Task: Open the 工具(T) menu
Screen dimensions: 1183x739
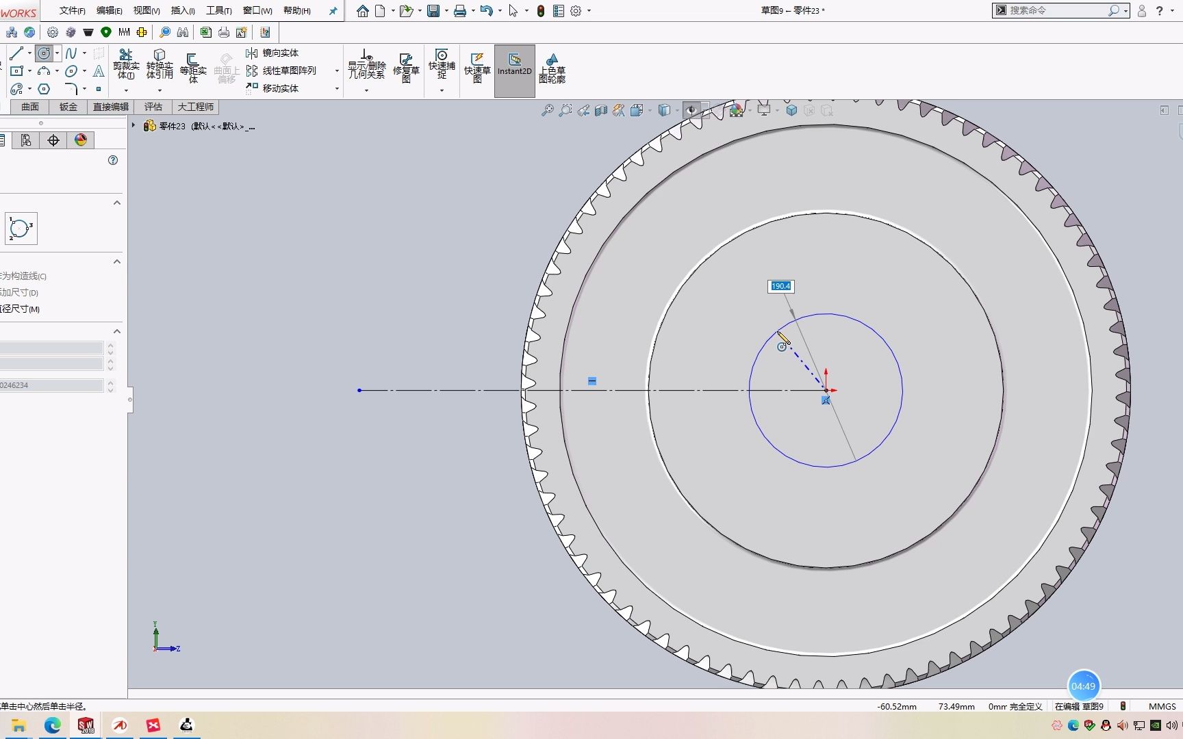Action: (219, 11)
